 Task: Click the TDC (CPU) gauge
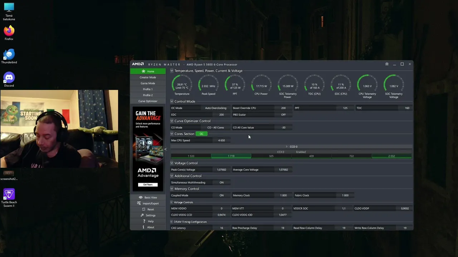tap(314, 85)
